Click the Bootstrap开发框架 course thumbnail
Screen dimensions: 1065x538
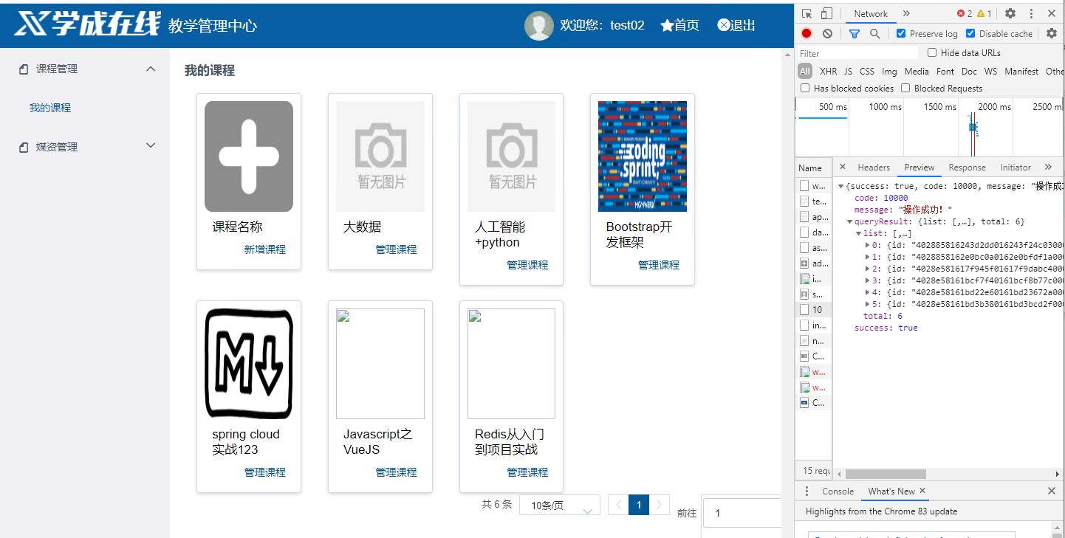click(643, 156)
